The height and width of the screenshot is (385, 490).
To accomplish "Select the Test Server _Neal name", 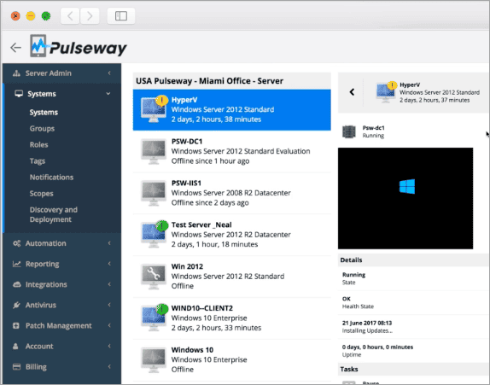I will coord(201,225).
